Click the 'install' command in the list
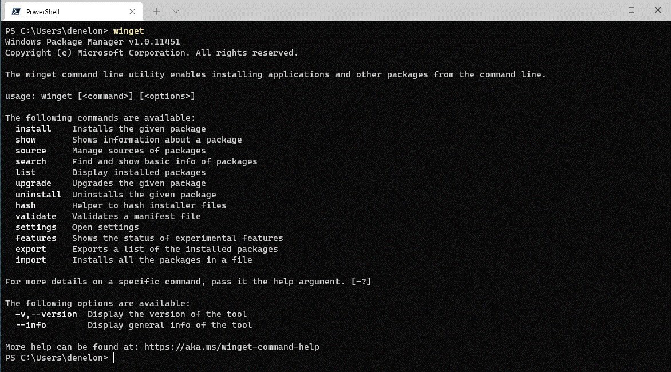Viewport: 671px width, 372px height. pyautogui.click(x=33, y=129)
